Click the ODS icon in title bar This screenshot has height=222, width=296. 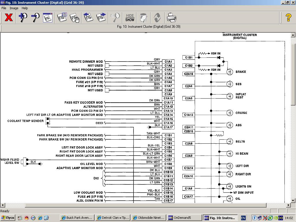click(x=2, y=2)
